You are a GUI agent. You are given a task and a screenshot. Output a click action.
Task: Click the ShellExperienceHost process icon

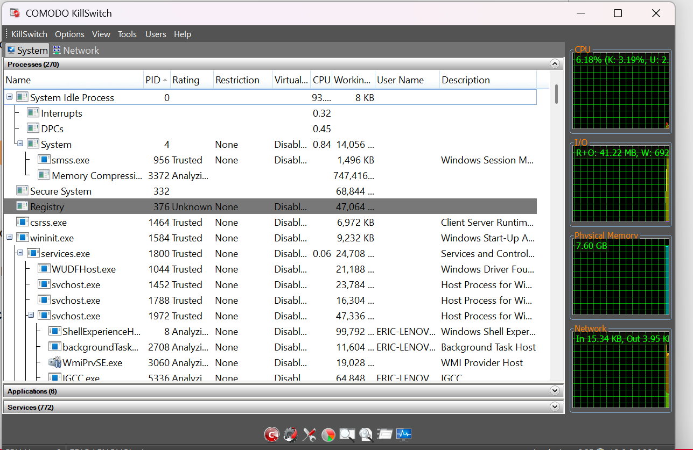(54, 331)
